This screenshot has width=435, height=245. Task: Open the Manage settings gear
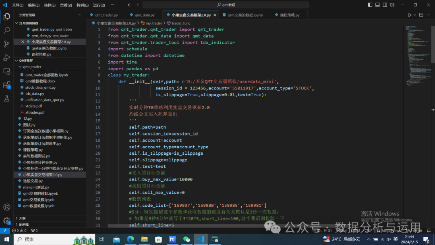(7, 221)
